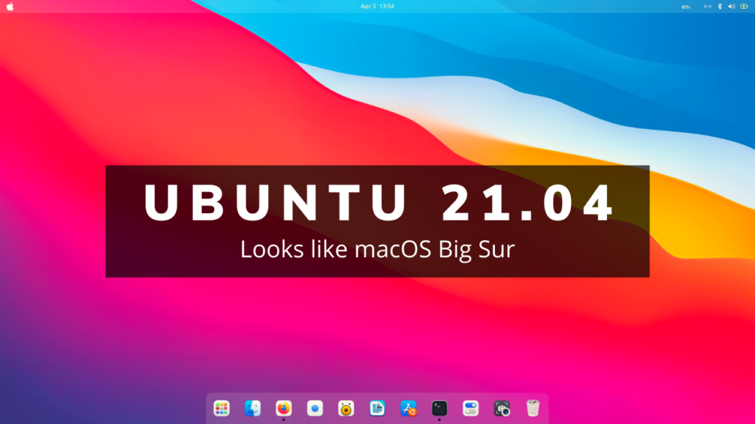Open the Apr 5 13:54 clock menu
755x424 pixels.
377,7
